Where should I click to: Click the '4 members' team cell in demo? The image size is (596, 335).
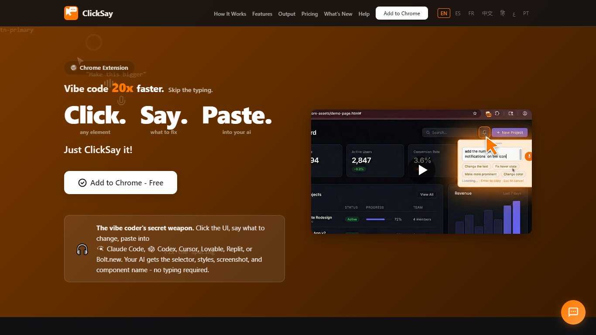422,219
